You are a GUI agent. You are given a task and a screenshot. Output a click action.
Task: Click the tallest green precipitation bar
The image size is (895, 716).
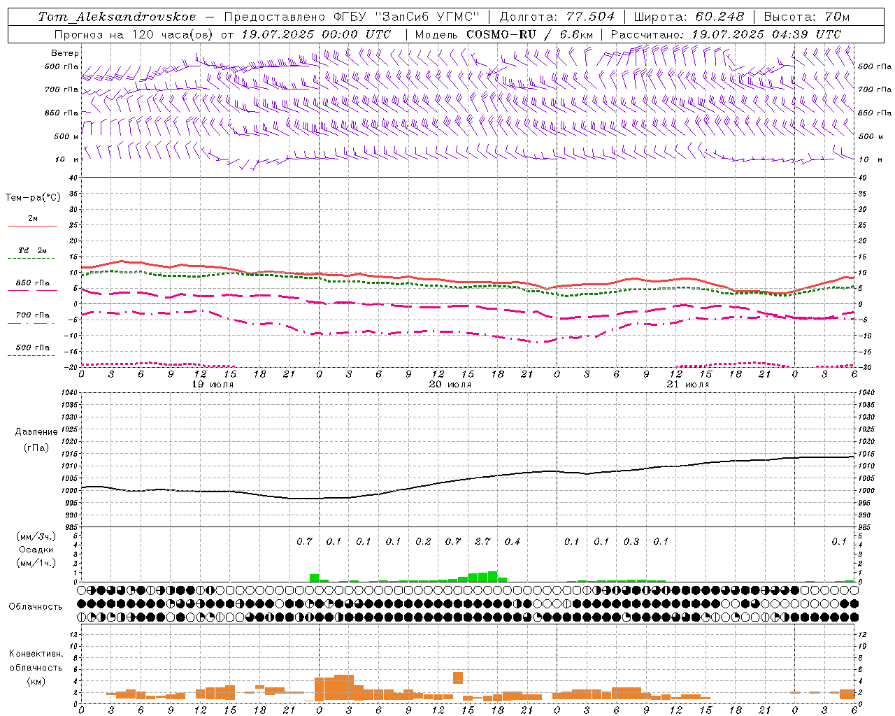pyautogui.click(x=492, y=576)
